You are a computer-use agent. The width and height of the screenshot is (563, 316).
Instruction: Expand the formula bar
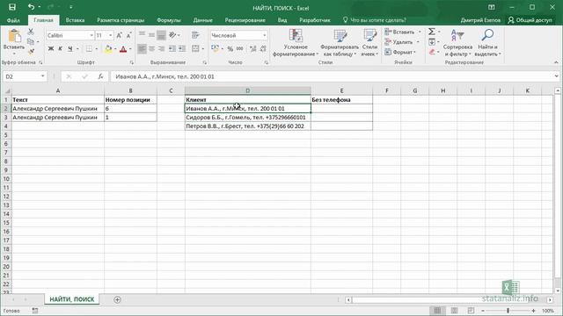556,76
